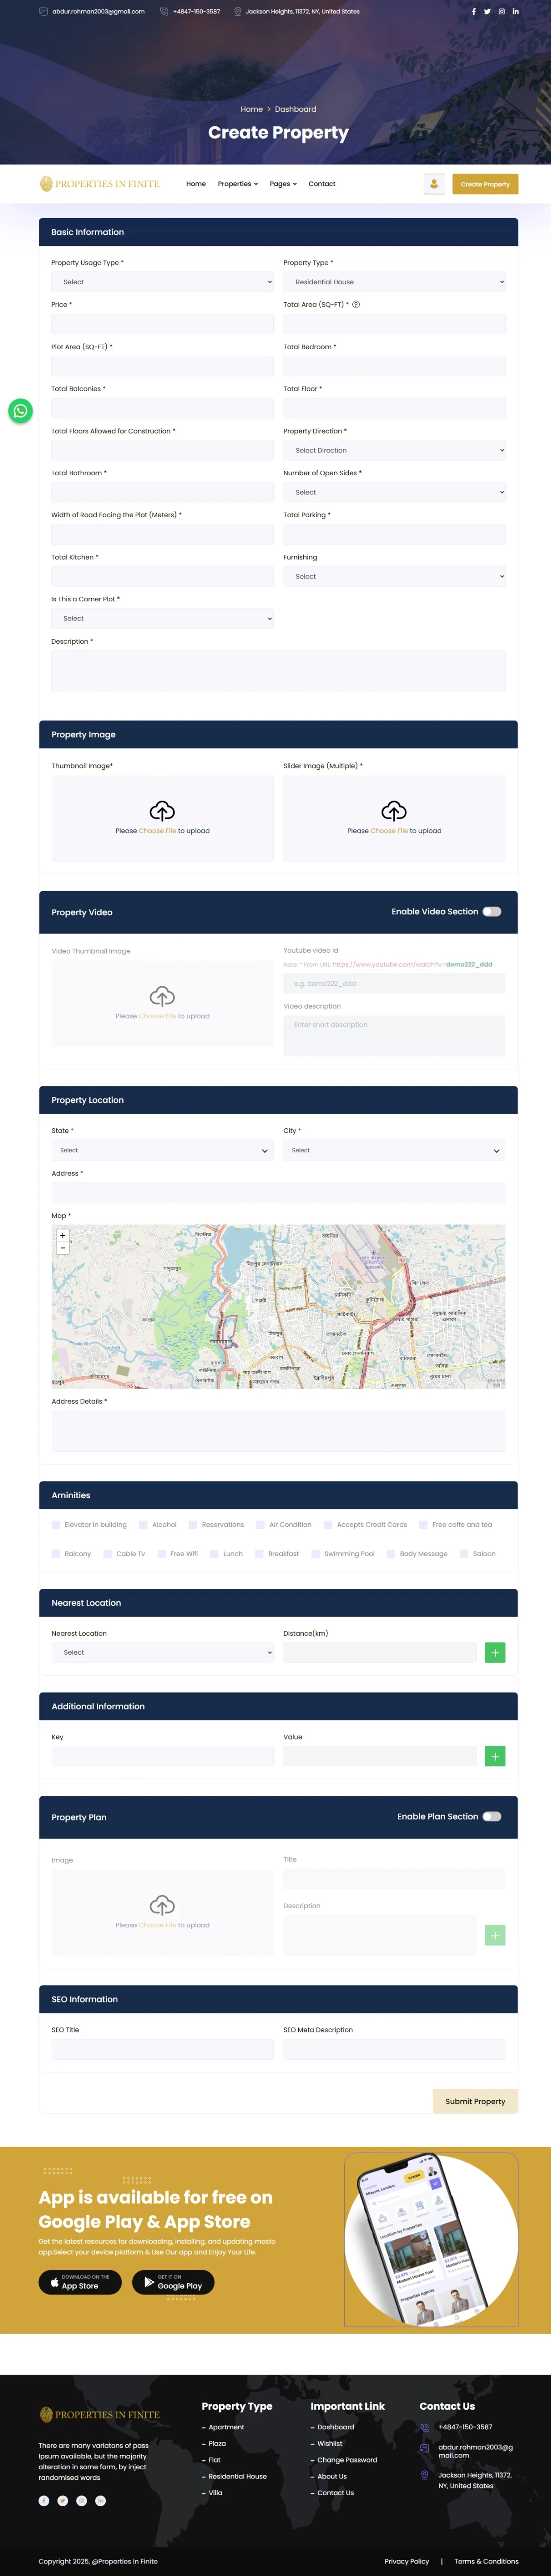Check the Elevator in building checkbox
Viewport: 551px width, 2576px height.
(56, 1525)
